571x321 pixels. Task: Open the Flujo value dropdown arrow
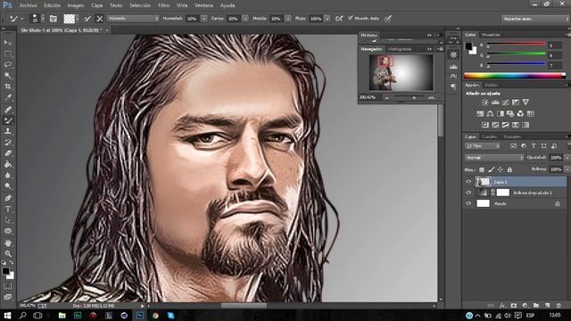327,19
